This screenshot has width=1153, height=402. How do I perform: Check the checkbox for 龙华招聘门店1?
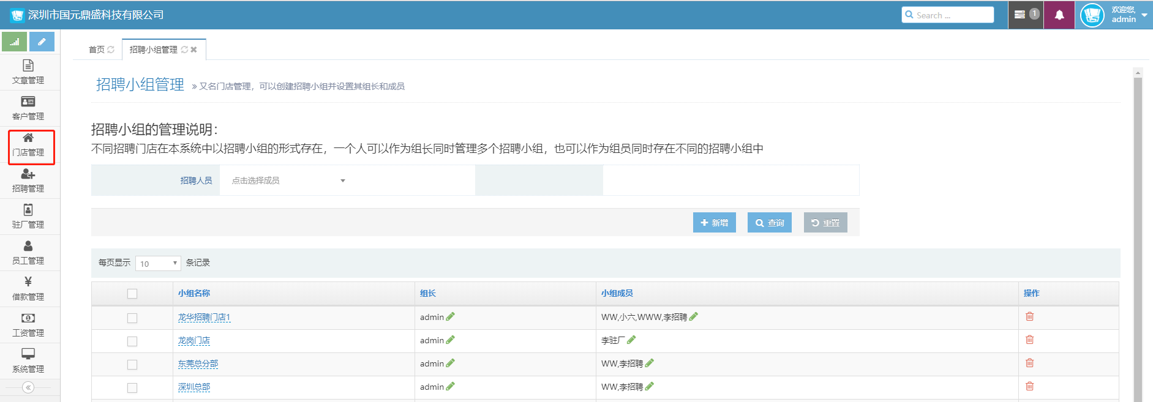tap(132, 318)
